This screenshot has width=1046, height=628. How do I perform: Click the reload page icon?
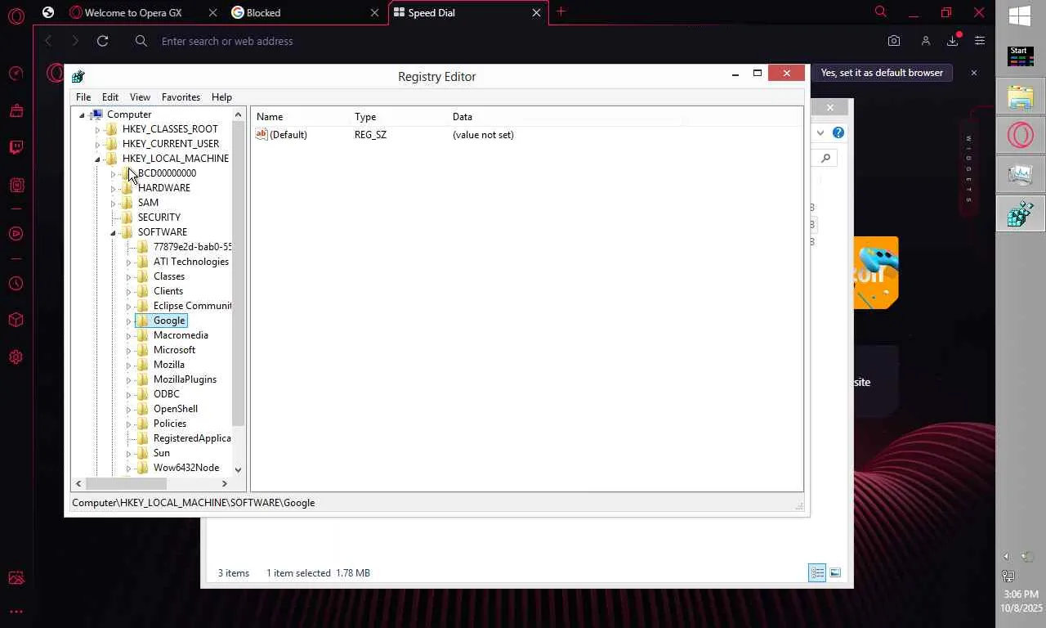pos(102,41)
